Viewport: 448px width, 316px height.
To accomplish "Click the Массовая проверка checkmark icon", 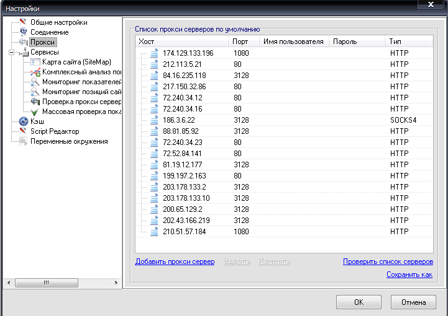I will pos(35,112).
